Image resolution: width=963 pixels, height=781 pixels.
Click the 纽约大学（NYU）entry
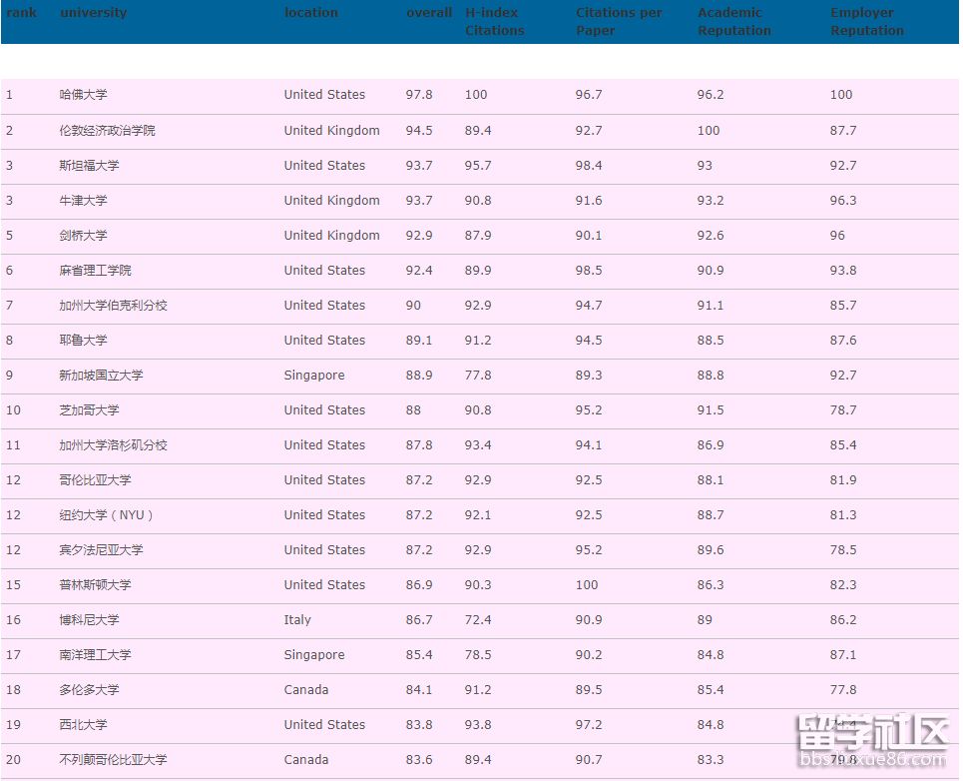[107, 515]
